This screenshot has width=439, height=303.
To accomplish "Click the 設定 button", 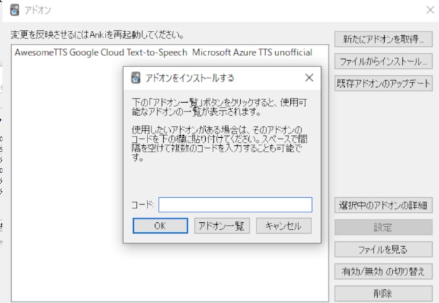I will click(383, 227).
